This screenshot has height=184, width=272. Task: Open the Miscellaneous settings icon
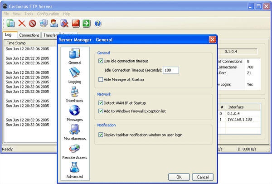[x=75, y=129]
